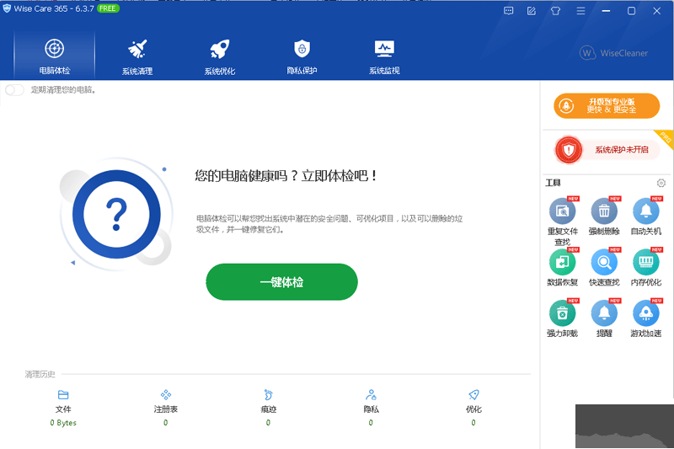
Task: Switch to the 系统清理 tab
Action: 137,56
